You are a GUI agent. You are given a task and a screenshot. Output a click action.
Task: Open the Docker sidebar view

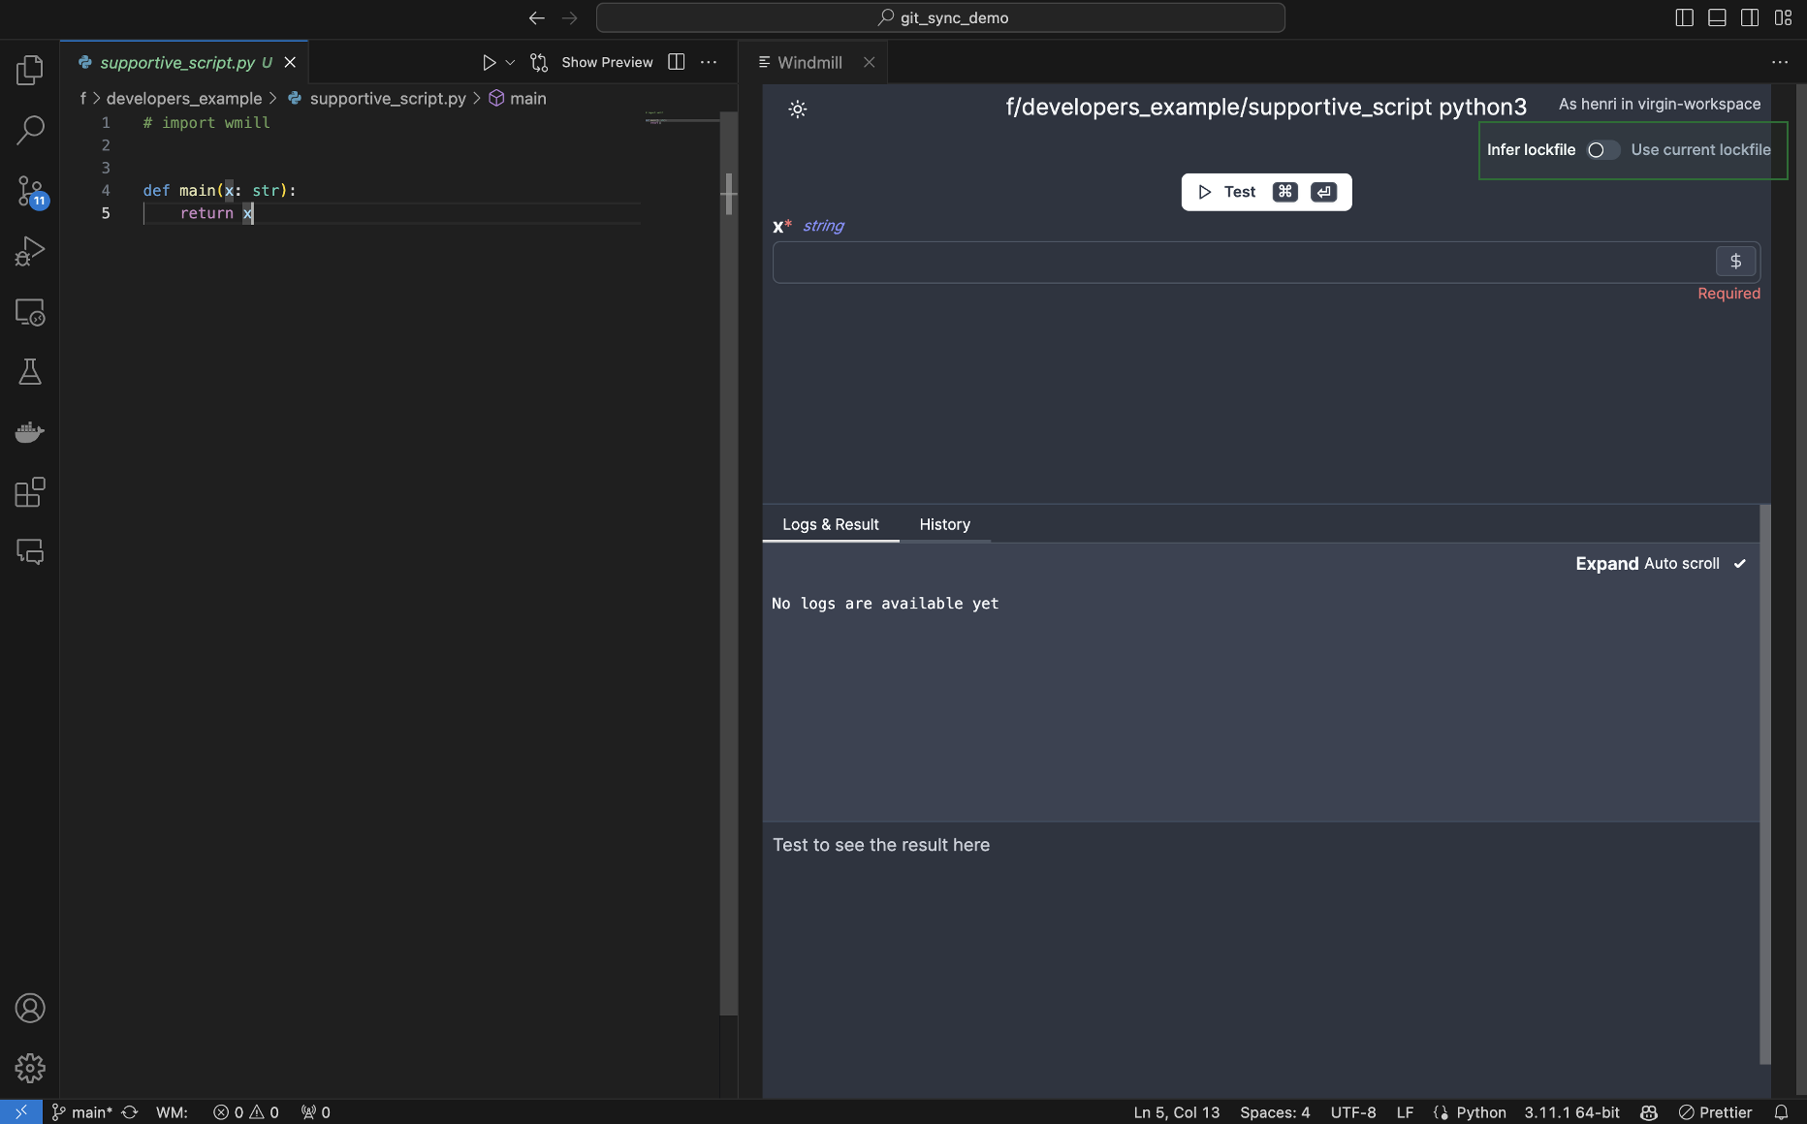click(30, 432)
